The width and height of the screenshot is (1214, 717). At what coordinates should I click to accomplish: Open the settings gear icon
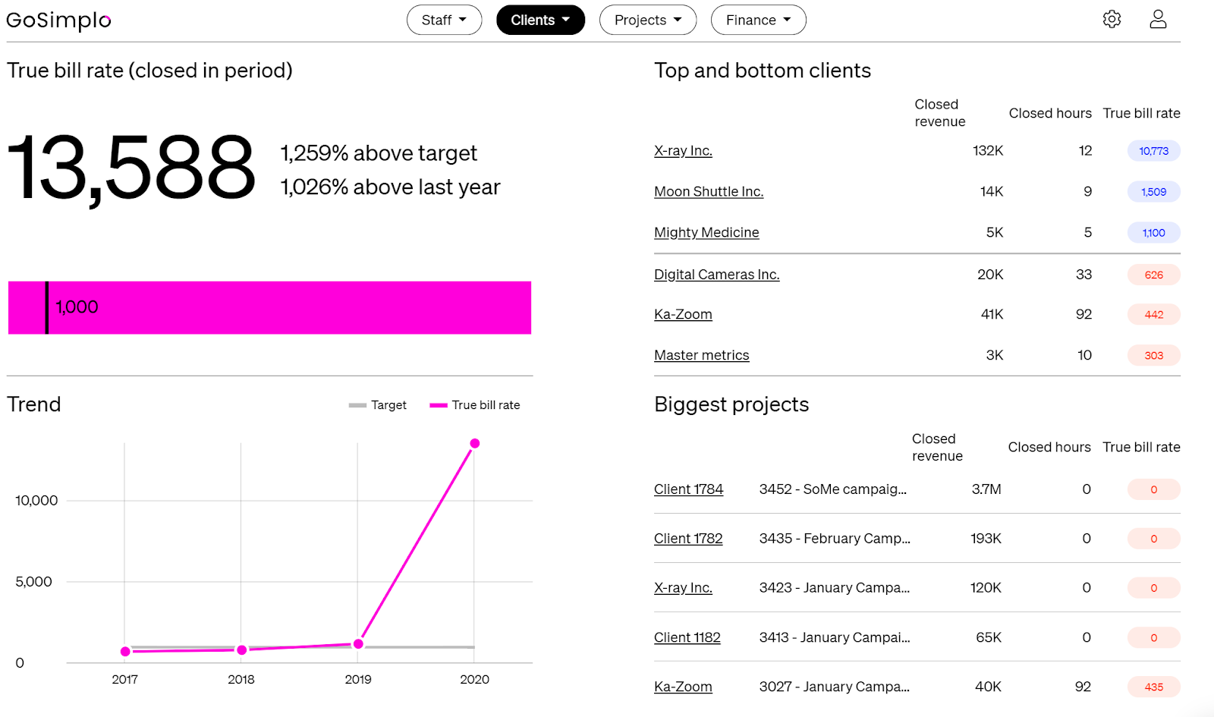pyautogui.click(x=1112, y=20)
